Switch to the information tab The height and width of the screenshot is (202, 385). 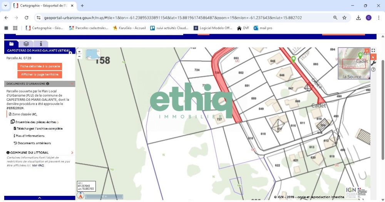pos(41,44)
